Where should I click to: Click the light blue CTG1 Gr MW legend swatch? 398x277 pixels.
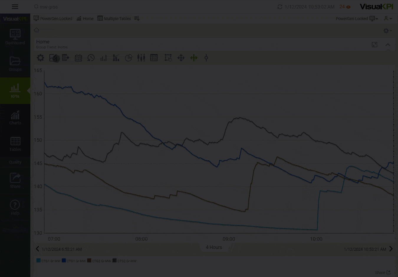[x=38, y=261]
